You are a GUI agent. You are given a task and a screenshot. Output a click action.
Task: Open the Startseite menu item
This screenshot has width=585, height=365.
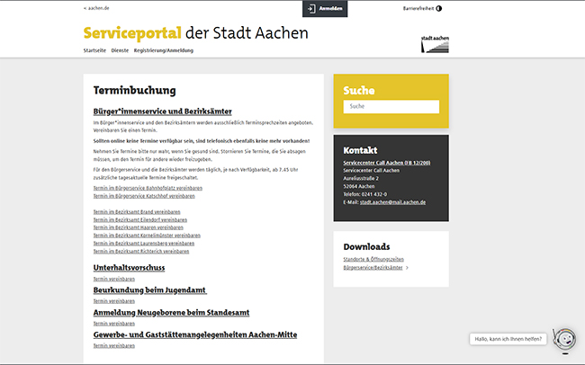tap(94, 50)
